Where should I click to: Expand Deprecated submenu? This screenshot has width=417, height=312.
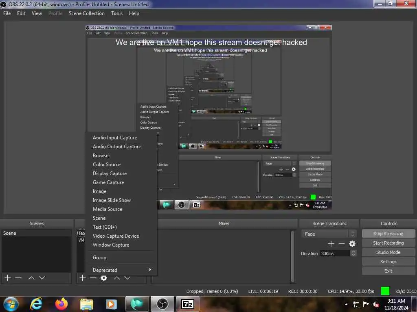pos(121,270)
